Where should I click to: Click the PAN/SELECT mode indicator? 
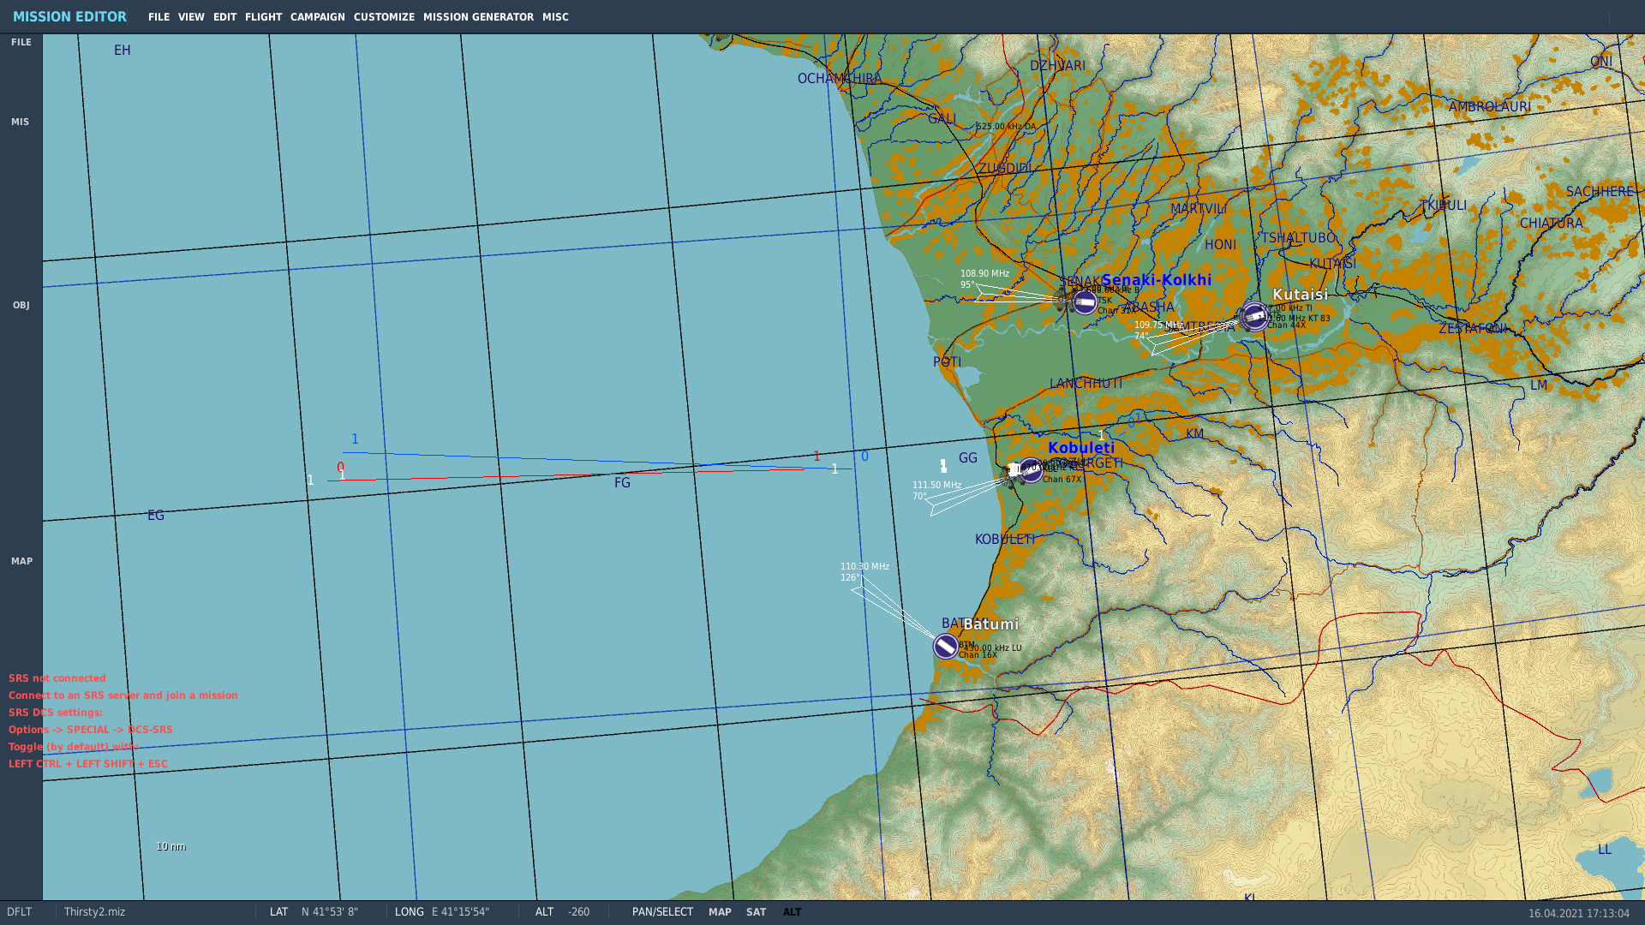coord(662,912)
